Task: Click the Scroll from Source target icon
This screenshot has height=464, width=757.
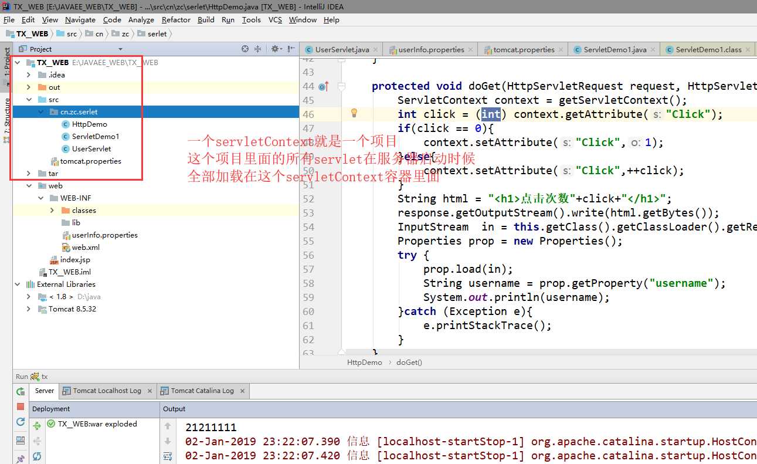Action: (x=245, y=49)
